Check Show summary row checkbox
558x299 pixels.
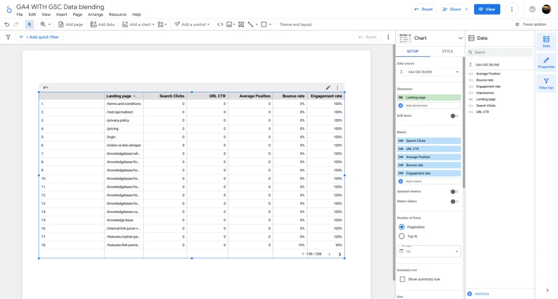403,279
